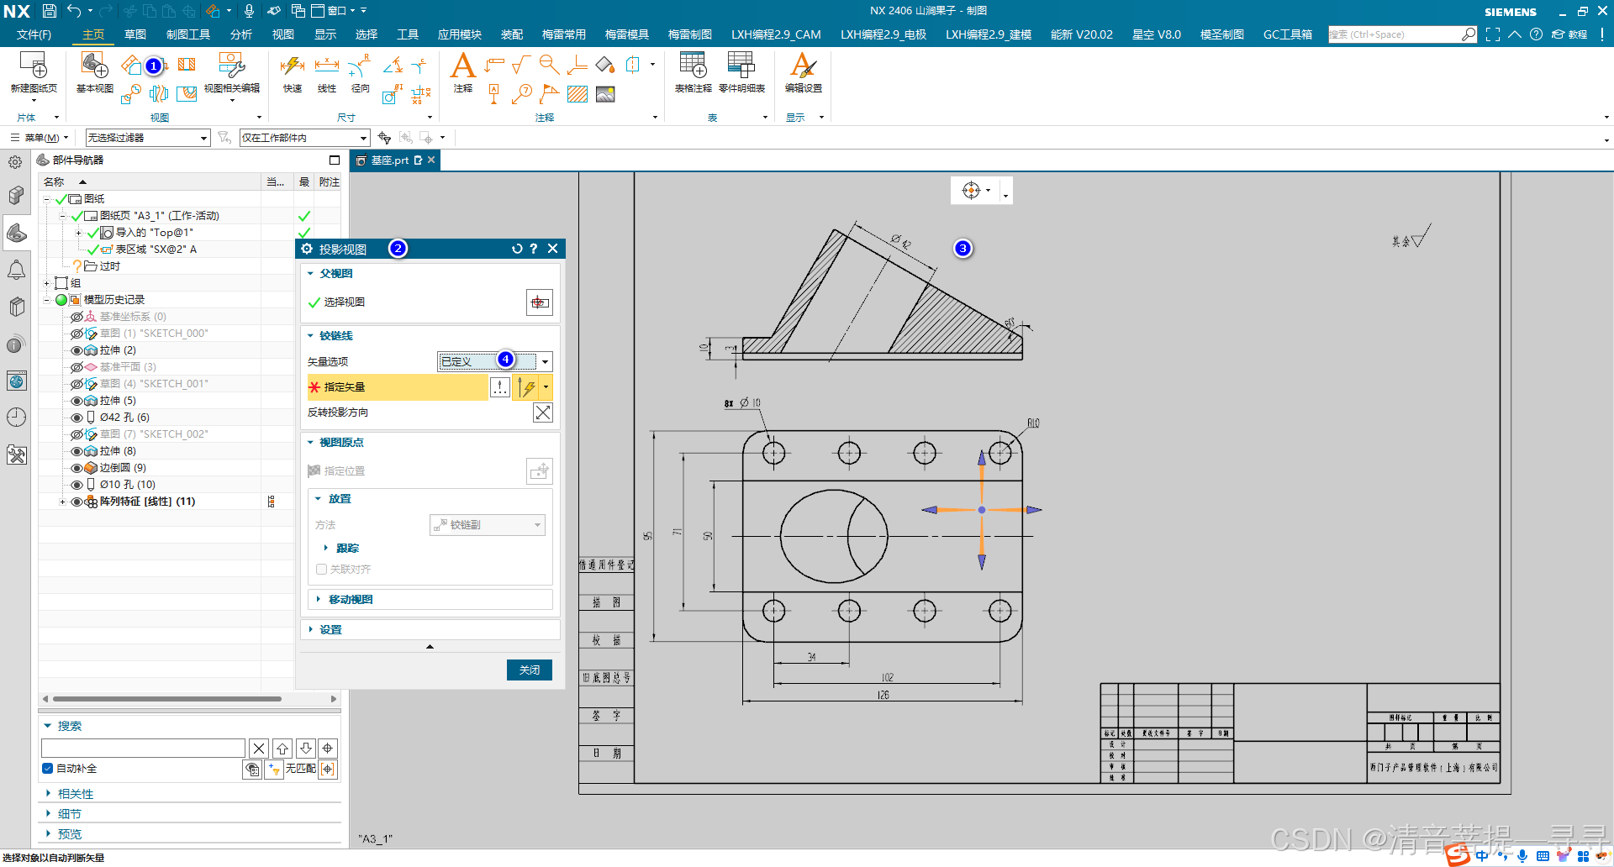Screen dimensions: 1614x867
Task: Toggle visibility of Ø42 孔 (6) feature
Action: click(x=76, y=418)
